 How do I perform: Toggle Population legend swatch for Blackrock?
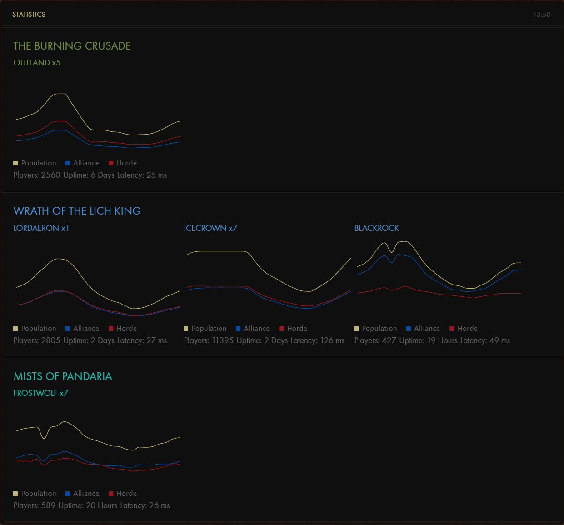pyautogui.click(x=357, y=329)
